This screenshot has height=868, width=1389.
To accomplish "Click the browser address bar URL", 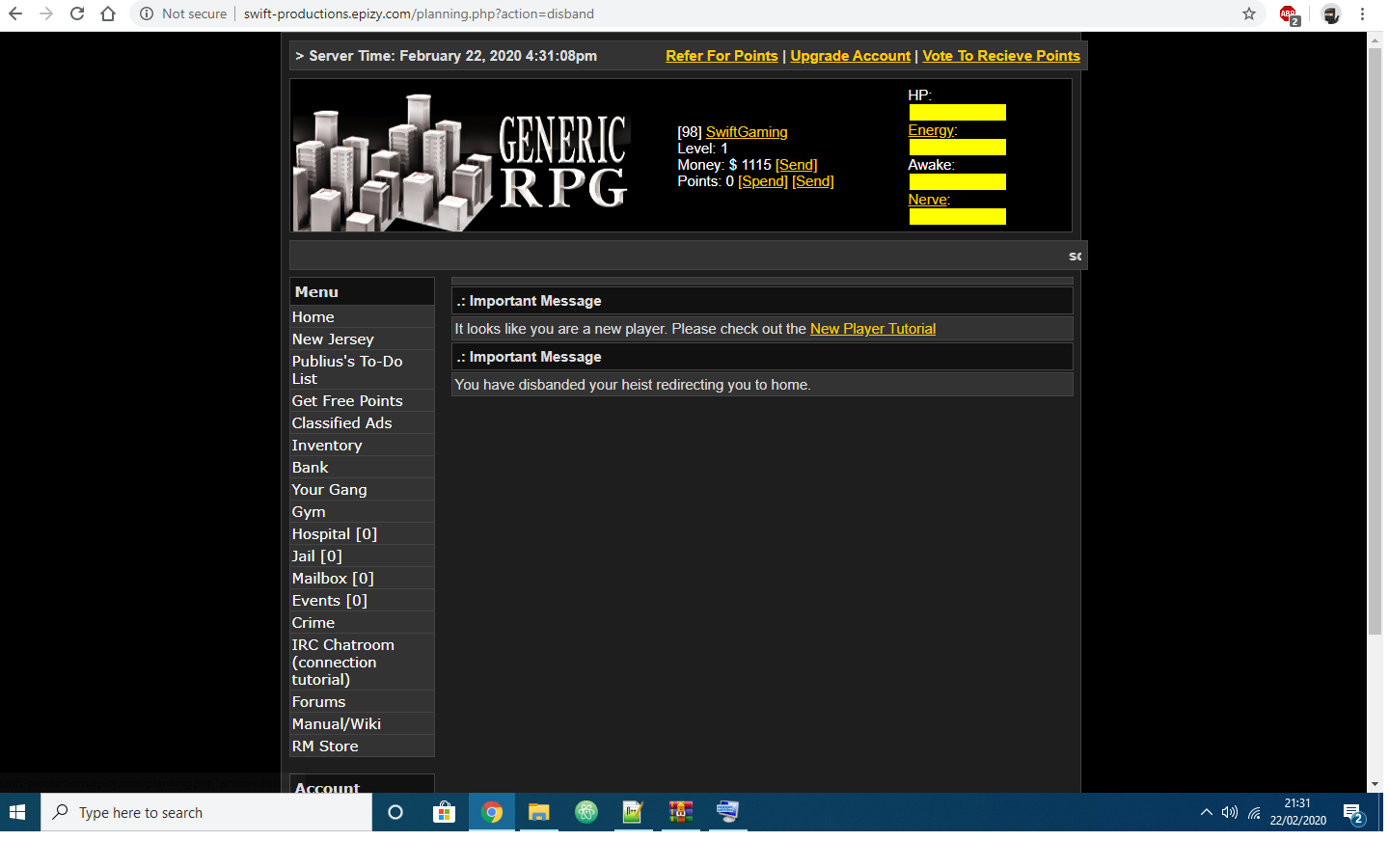I will pos(419,14).
